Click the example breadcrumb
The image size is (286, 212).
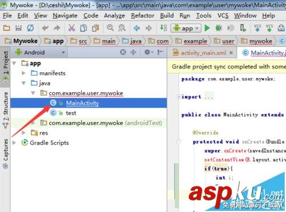(x=191, y=41)
